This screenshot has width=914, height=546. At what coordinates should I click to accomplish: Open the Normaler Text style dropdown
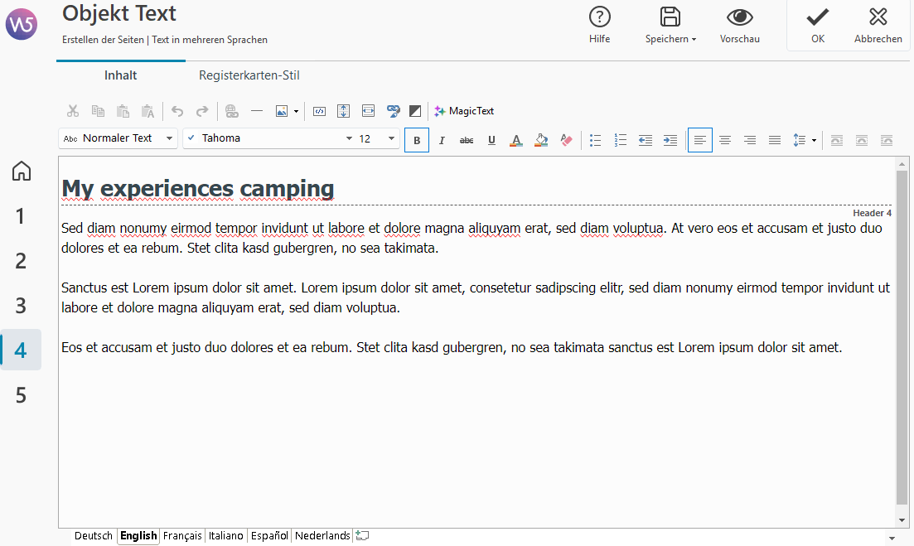tap(118, 138)
